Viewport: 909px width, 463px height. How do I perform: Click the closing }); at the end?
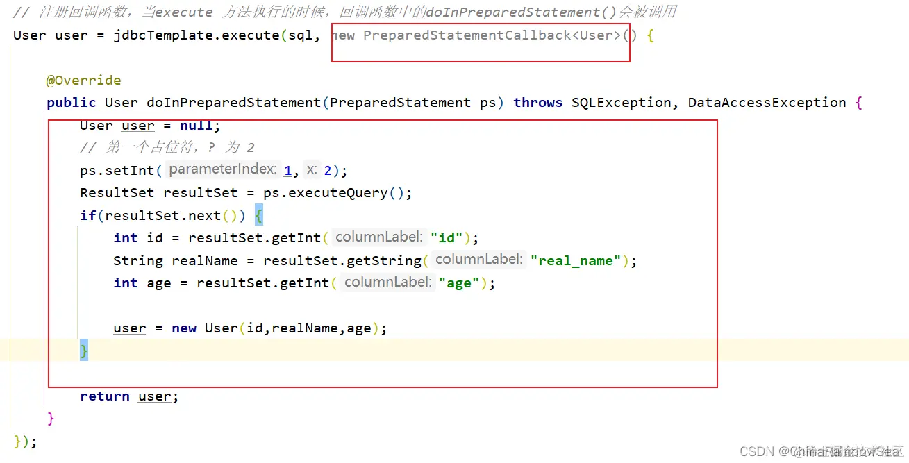pos(25,441)
